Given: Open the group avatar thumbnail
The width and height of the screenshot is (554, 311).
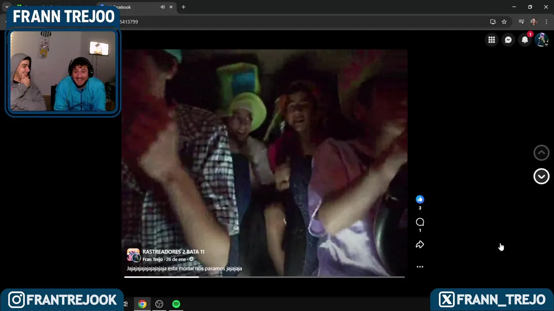Looking at the screenshot, I should [x=133, y=255].
